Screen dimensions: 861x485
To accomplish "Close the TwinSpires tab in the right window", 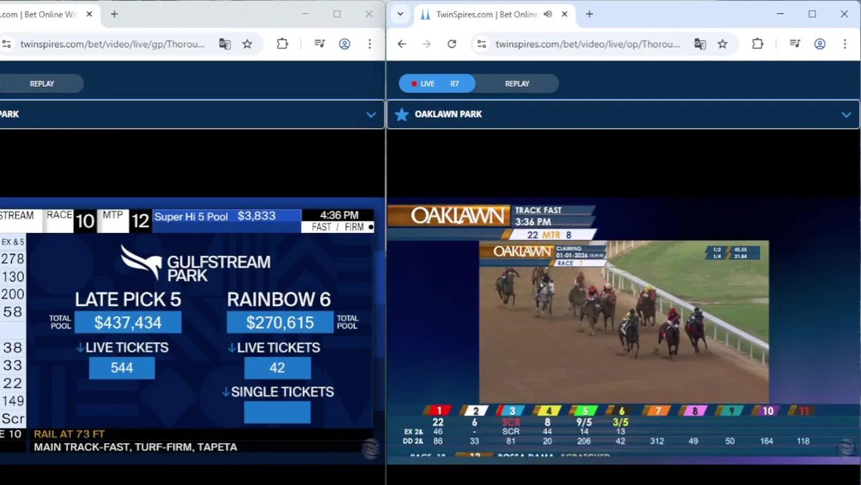I will 565,14.
